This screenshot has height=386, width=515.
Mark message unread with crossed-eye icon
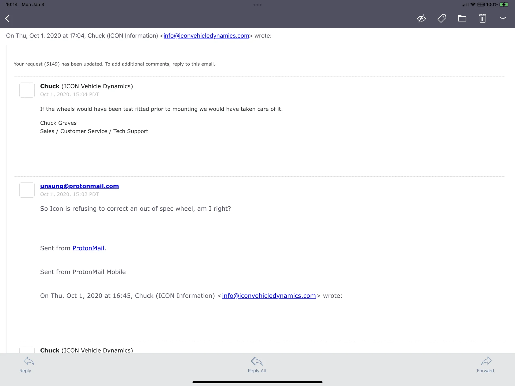point(421,18)
